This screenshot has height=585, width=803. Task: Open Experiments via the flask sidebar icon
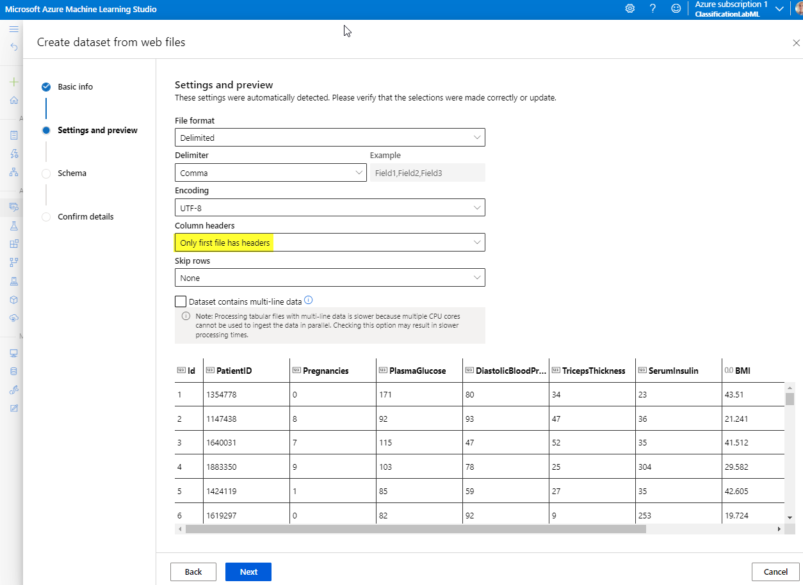click(x=13, y=226)
